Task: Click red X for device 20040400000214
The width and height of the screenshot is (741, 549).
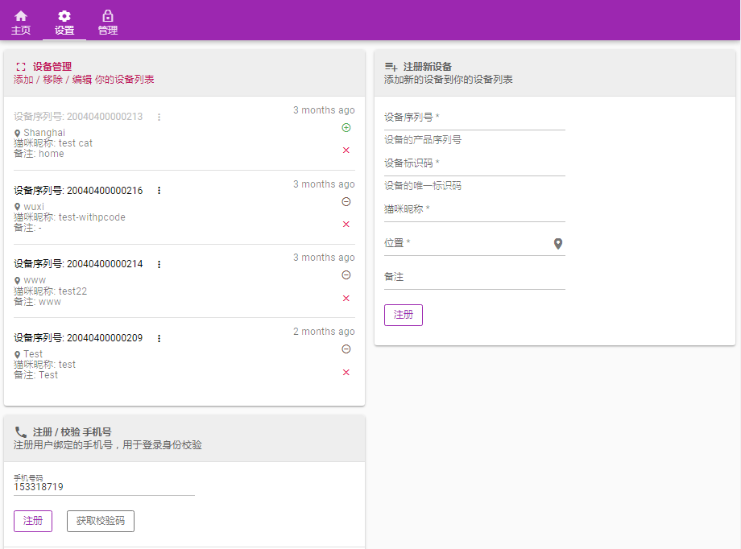Action: [x=346, y=299]
